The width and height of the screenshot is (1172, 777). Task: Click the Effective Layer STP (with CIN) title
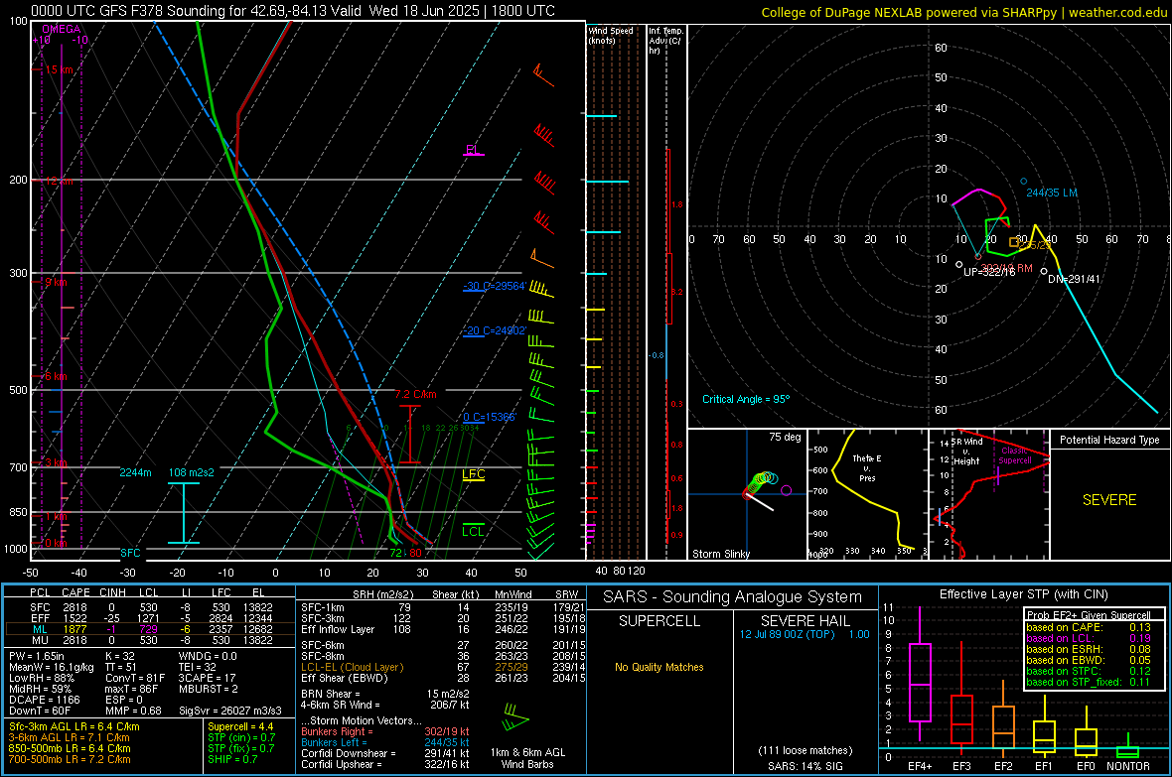pyautogui.click(x=1023, y=594)
